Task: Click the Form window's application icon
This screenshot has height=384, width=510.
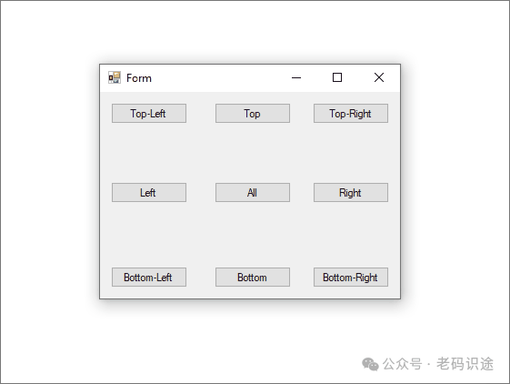Action: pos(115,78)
